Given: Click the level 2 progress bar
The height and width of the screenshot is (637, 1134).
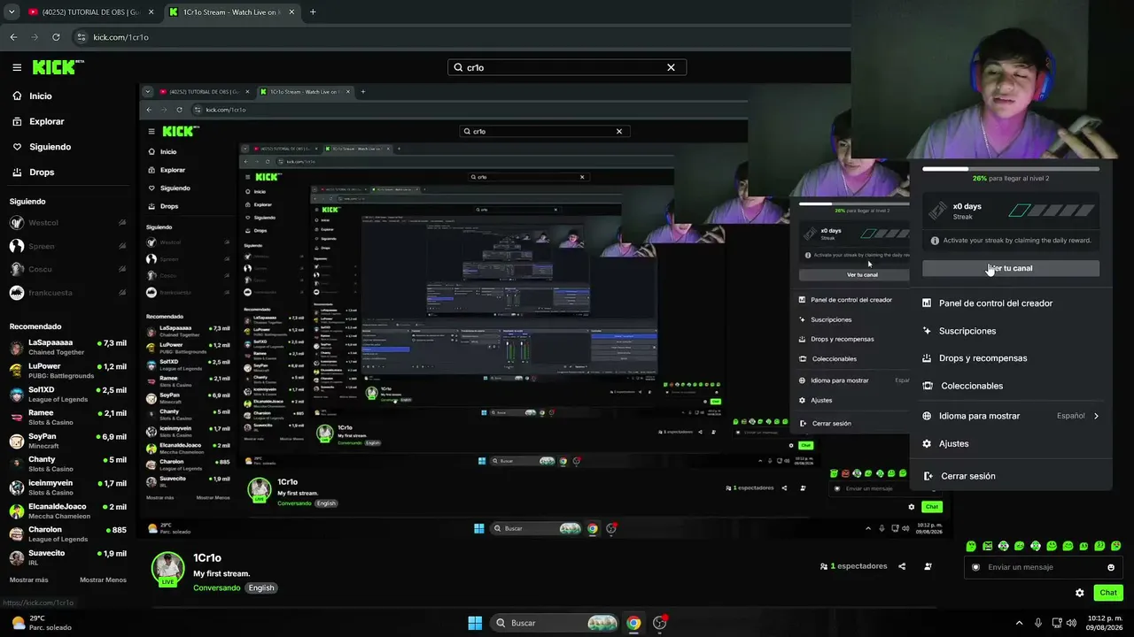Looking at the screenshot, I should (x=1011, y=168).
